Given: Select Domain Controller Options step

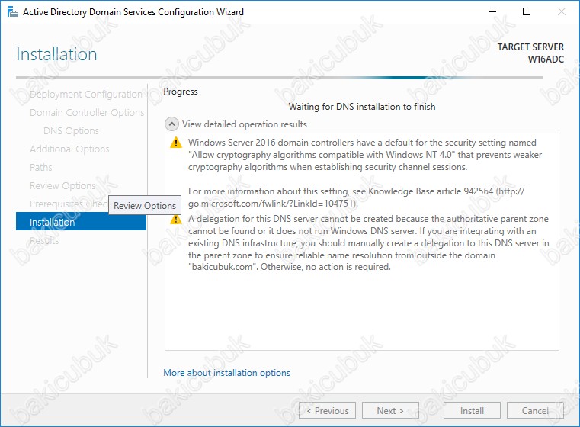Looking at the screenshot, I should 87,113.
